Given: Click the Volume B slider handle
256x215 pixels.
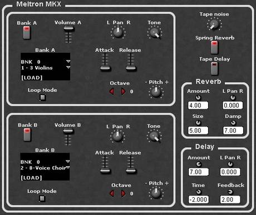Looking at the screenshot, I should tap(68, 131).
